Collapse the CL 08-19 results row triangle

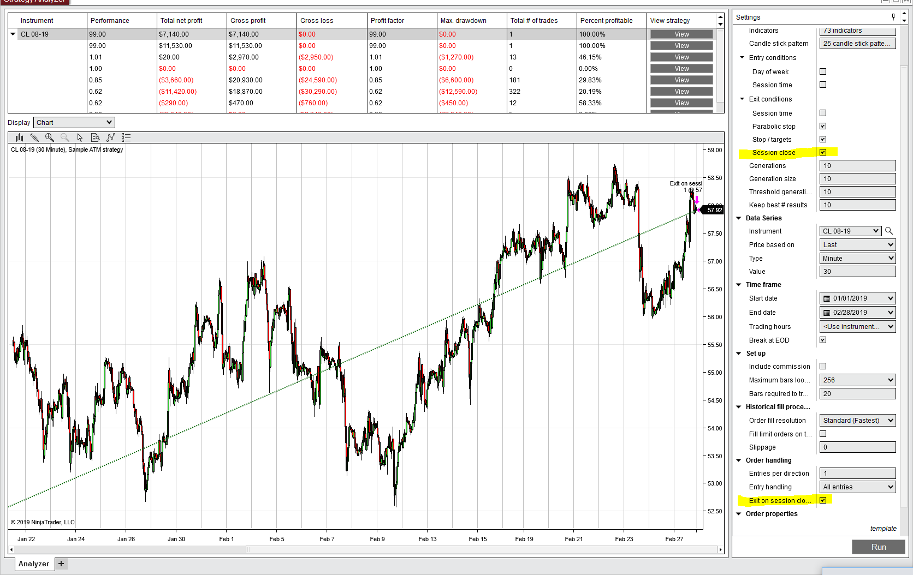[13, 34]
